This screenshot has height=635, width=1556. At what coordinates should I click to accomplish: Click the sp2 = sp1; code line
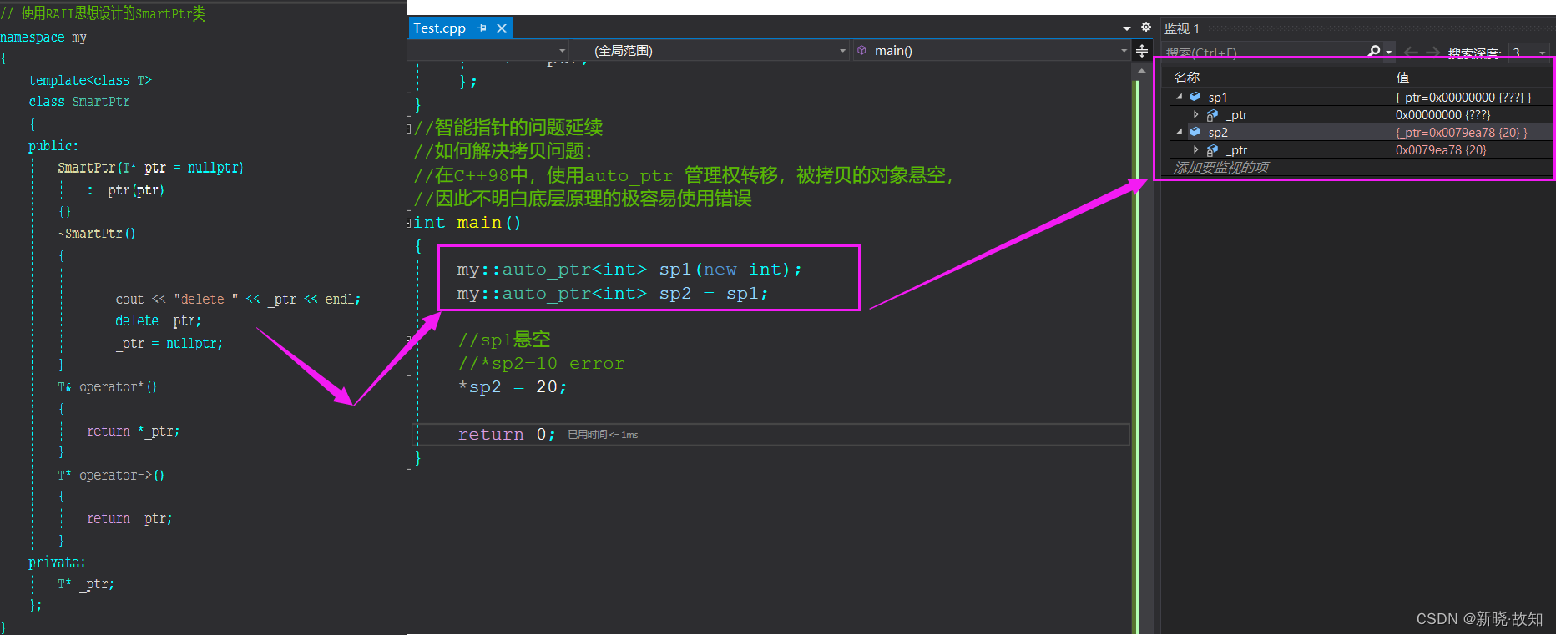(x=613, y=294)
